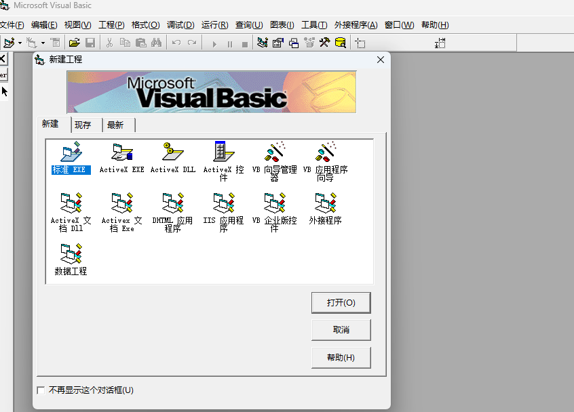
Task: Click the Redo toolbar icon
Action: pos(192,43)
